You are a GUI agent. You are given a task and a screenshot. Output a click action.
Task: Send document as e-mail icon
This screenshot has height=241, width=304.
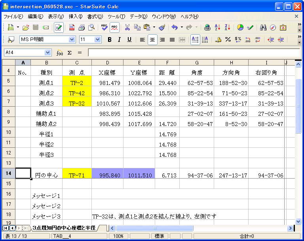pyautogui.click(x=46, y=28)
